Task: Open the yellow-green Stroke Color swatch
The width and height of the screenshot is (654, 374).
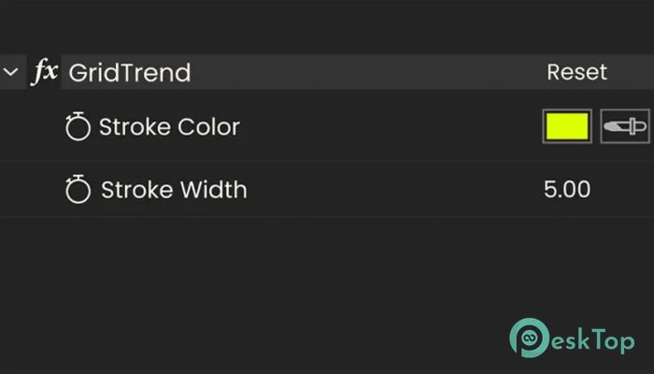Action: pyautogui.click(x=567, y=127)
